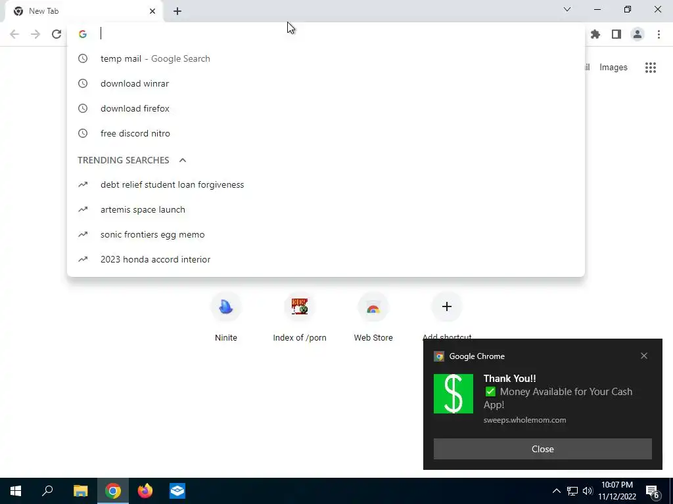This screenshot has height=504, width=673.
Task: Choose the 'download winrar' suggestion
Action: [x=326, y=83]
